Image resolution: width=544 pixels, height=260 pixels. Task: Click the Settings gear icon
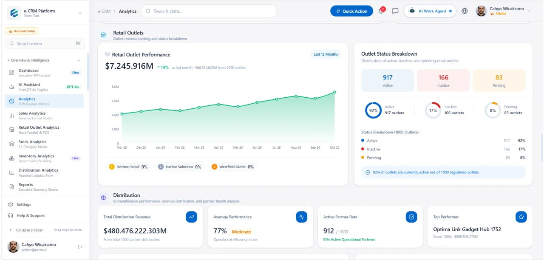[x=11, y=204]
